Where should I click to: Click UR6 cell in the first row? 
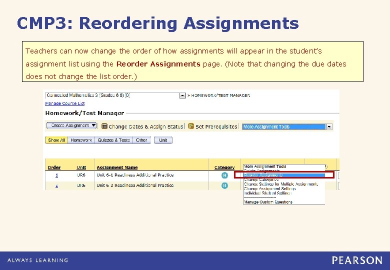[81, 175]
